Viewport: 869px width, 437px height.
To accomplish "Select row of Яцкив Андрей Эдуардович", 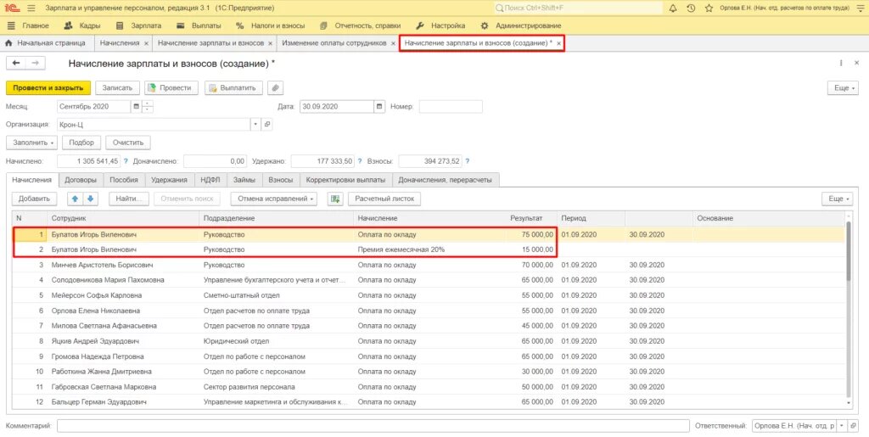I will pyautogui.click(x=429, y=341).
